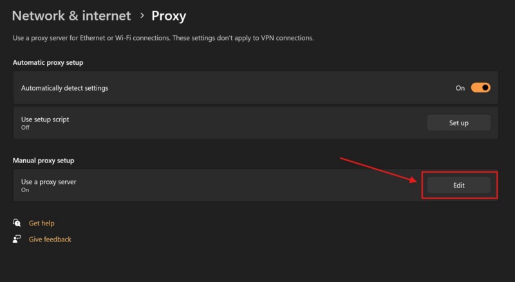Click the Get help headset icon
Screen dimensions: 515x282
pyautogui.click(x=17, y=223)
